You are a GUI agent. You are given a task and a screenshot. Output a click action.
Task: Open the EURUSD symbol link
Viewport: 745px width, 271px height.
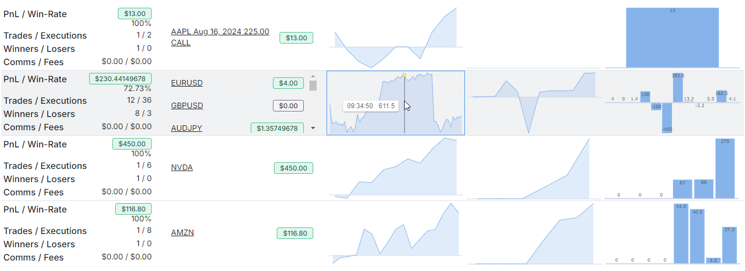(187, 83)
